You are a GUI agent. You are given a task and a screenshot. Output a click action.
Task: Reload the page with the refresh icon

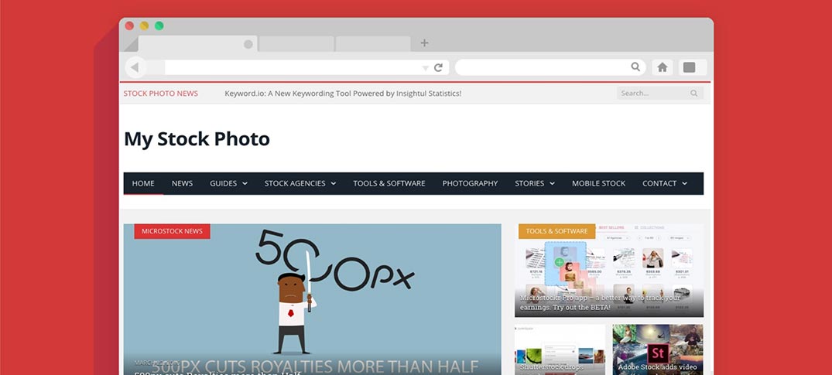click(438, 67)
